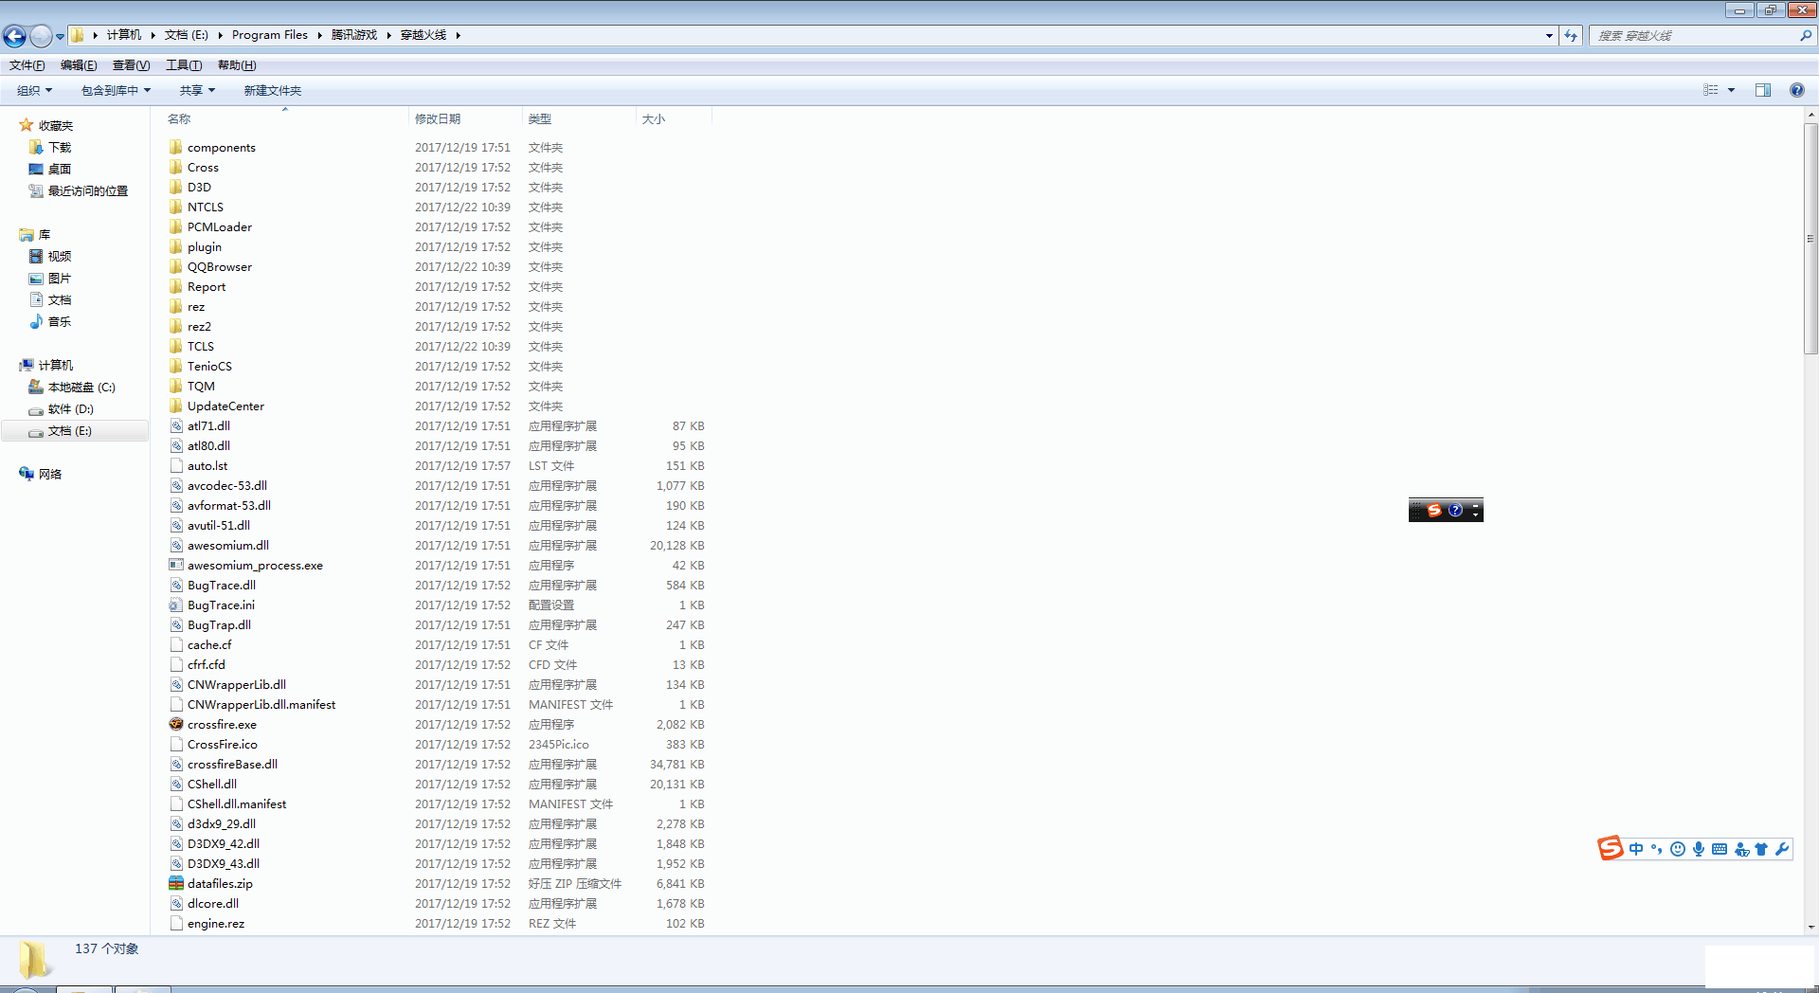
Task: Select the components folder icon
Action: pos(176,147)
